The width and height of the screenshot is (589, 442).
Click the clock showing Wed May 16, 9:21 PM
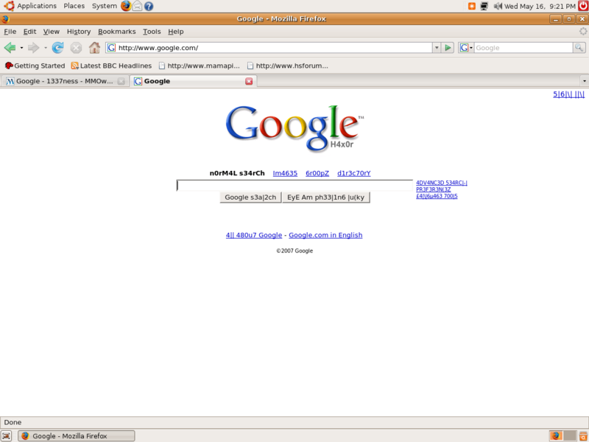(540, 6)
